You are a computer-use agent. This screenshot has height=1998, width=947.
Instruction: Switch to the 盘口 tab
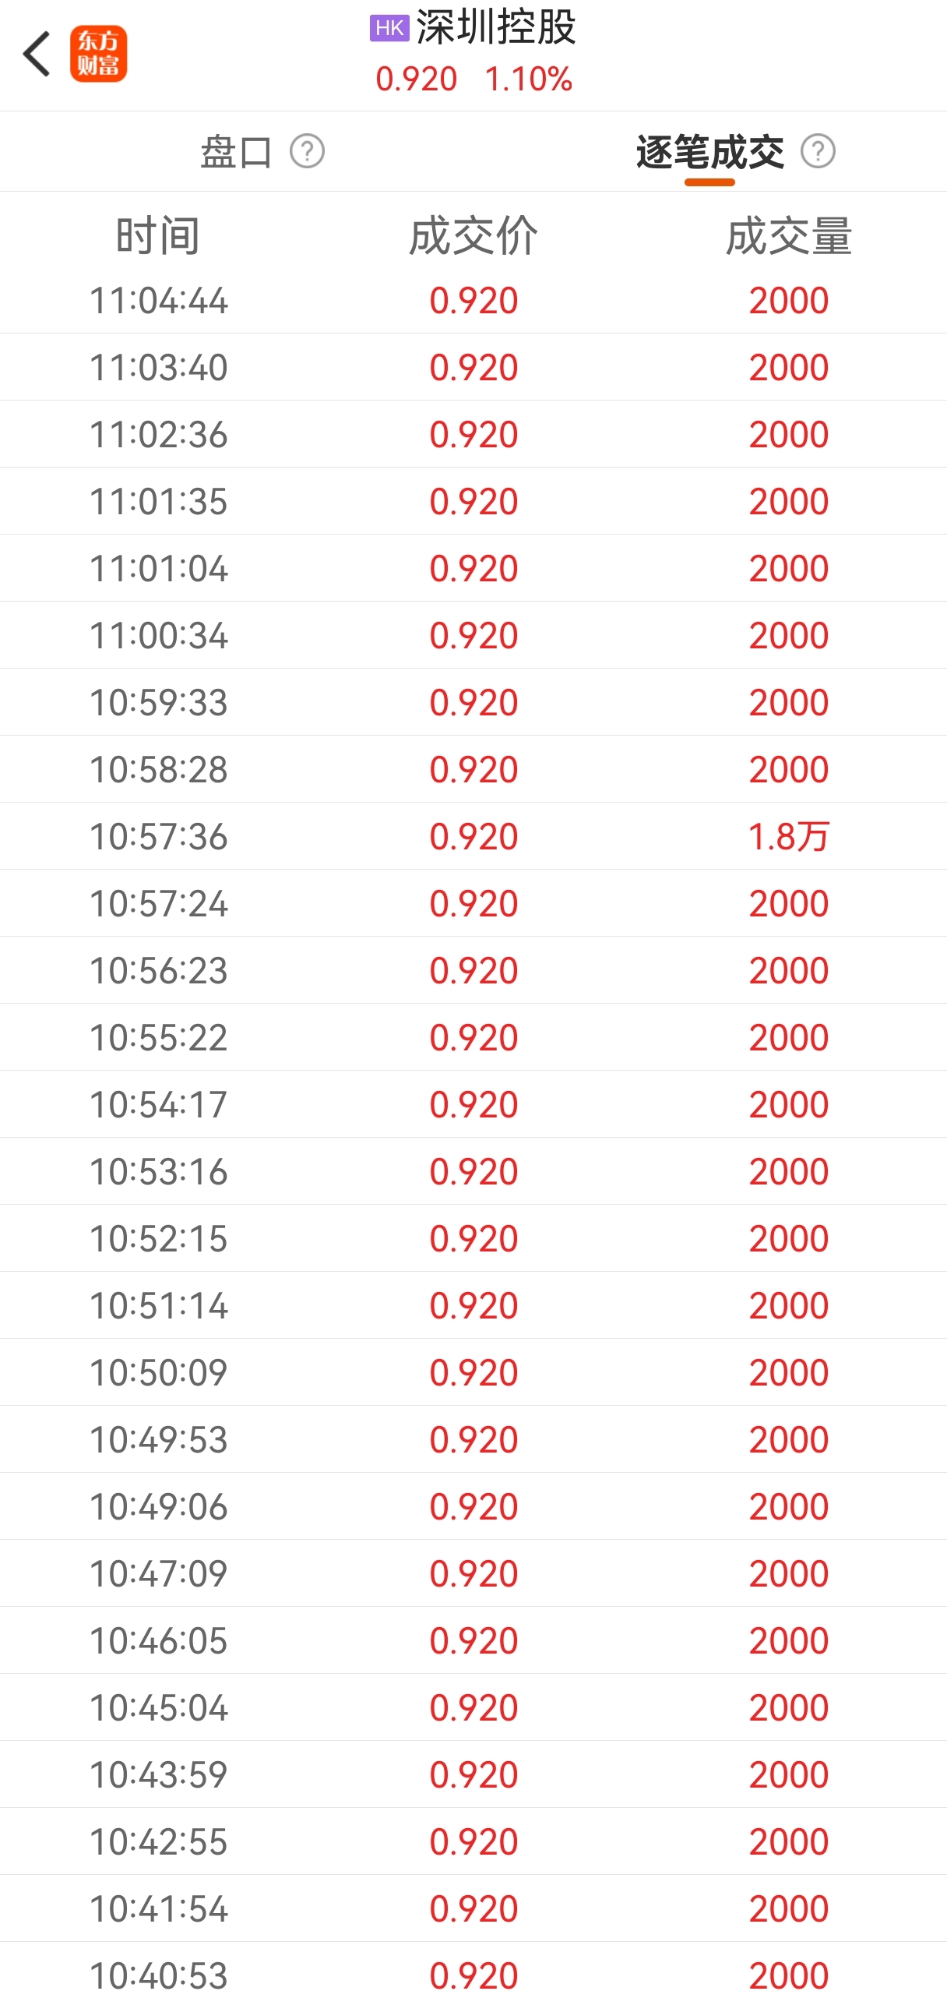(236, 151)
